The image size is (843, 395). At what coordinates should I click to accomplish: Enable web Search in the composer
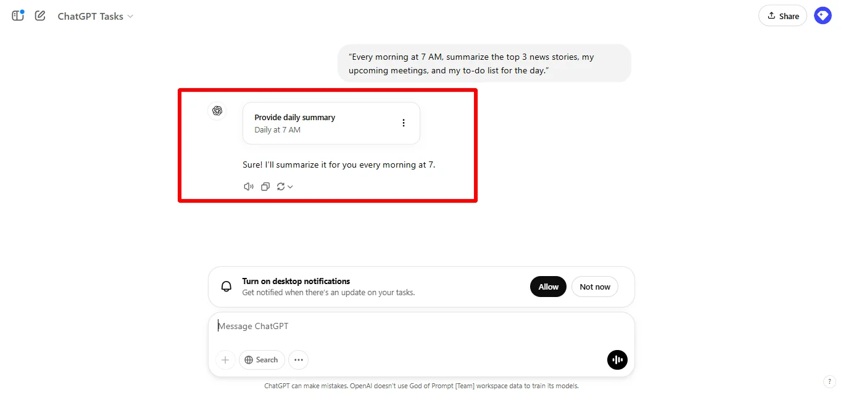click(261, 360)
